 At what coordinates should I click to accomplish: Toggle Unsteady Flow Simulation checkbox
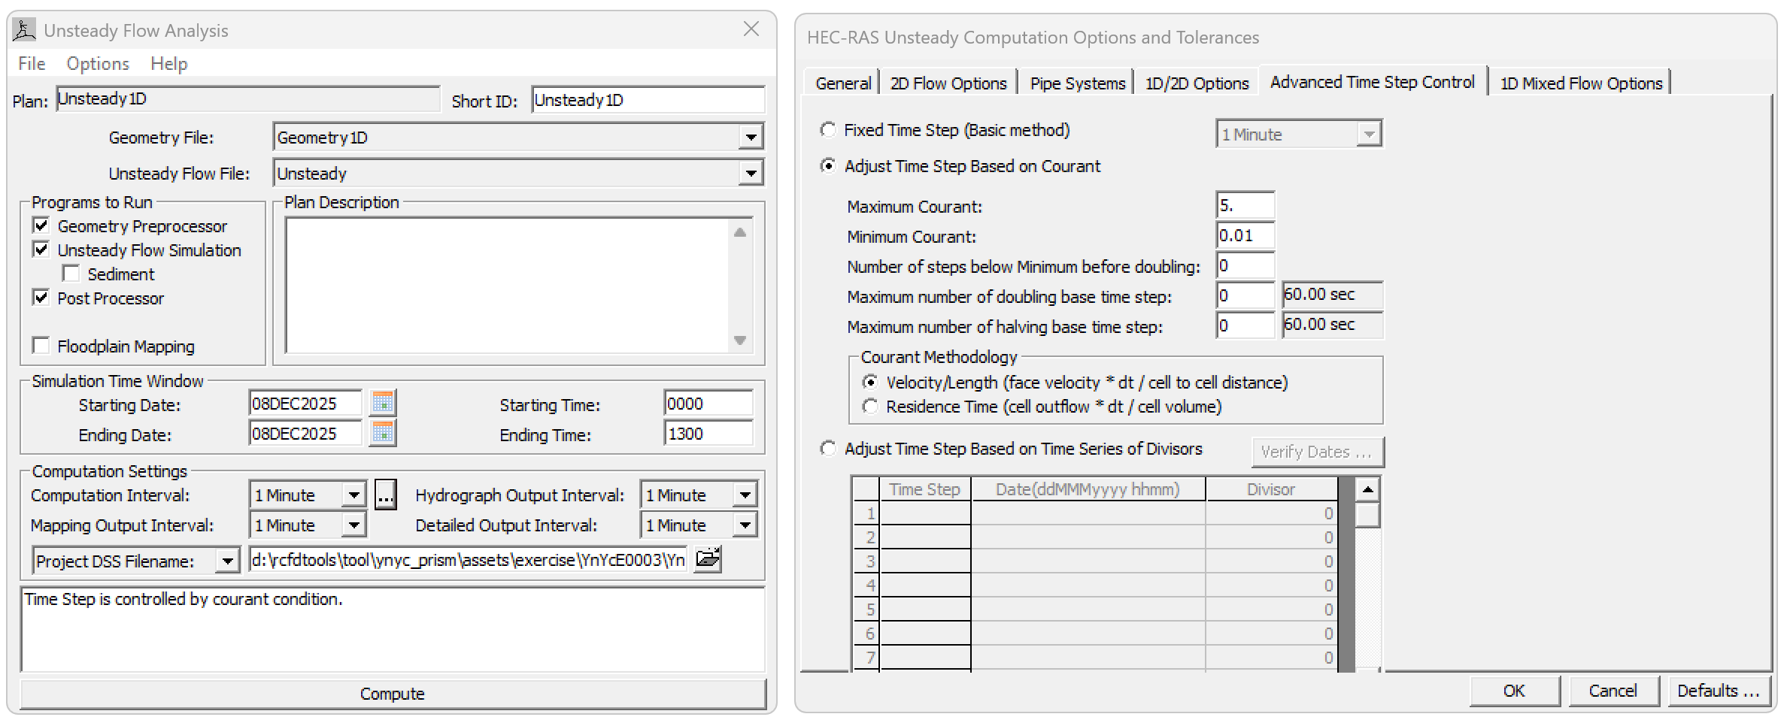click(41, 250)
